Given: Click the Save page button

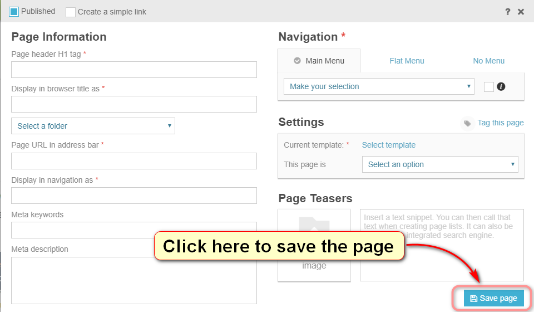Looking at the screenshot, I should coord(493,299).
